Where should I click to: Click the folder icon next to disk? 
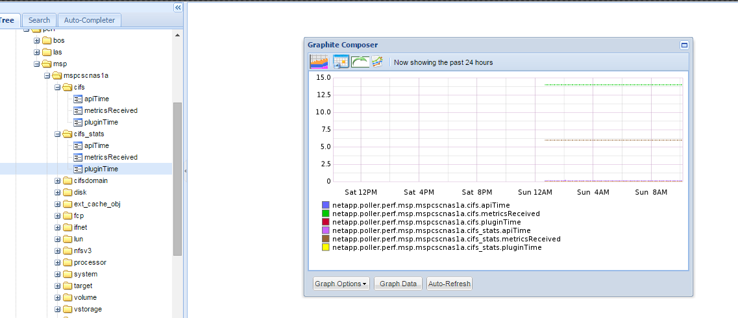pos(68,192)
